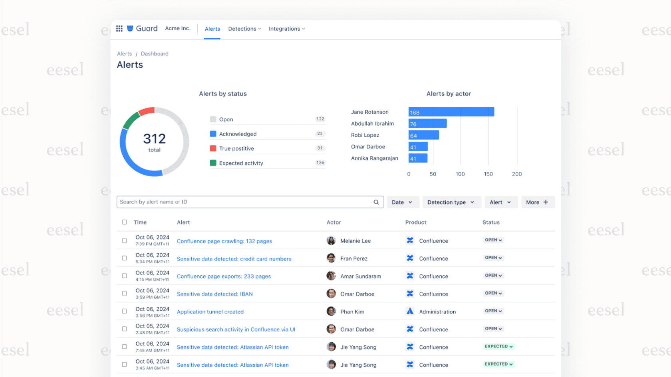Click the plus icon on More button
Image resolution: width=671 pixels, height=377 pixels.
pos(546,202)
